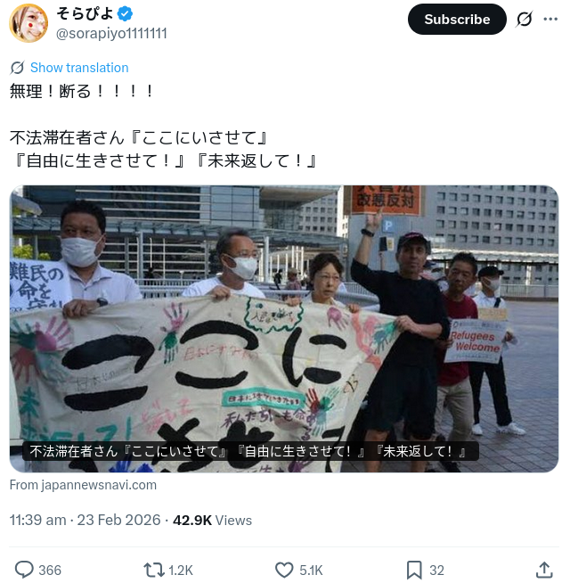This screenshot has width=570, height=583.
Task: Open the @sorapiyo1111111 handle
Action: (x=111, y=34)
